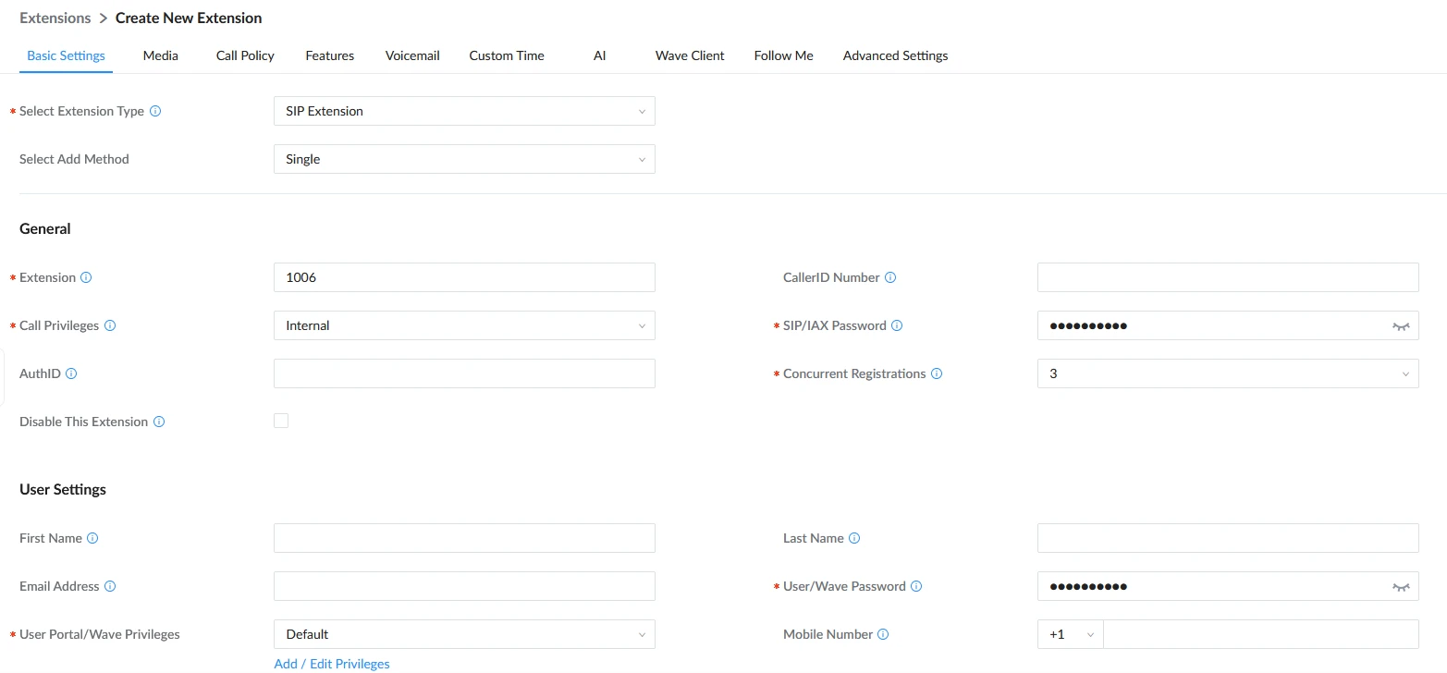The height and width of the screenshot is (673, 1447).
Task: Click the Extensions breadcrumb link
Action: coord(55,18)
